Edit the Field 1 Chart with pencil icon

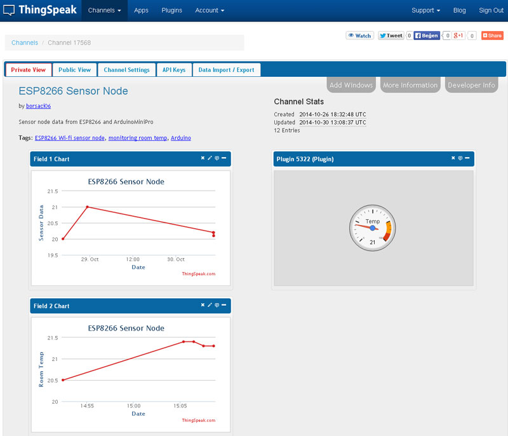pyautogui.click(x=210, y=158)
